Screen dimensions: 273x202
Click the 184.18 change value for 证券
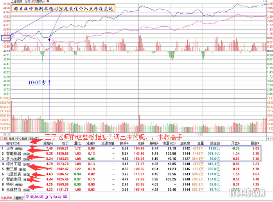(139, 148)
